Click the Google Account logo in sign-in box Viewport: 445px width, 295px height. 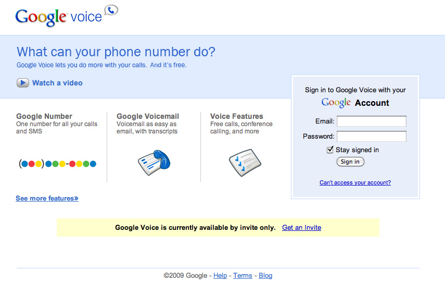336,103
